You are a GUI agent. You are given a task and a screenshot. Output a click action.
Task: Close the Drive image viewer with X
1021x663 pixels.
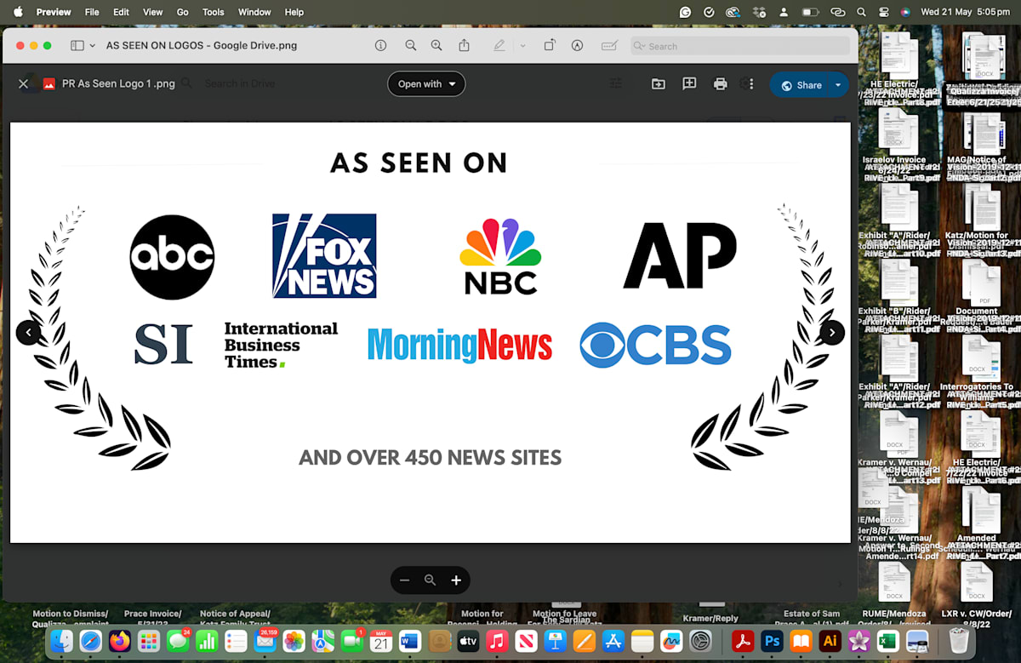[x=23, y=84]
